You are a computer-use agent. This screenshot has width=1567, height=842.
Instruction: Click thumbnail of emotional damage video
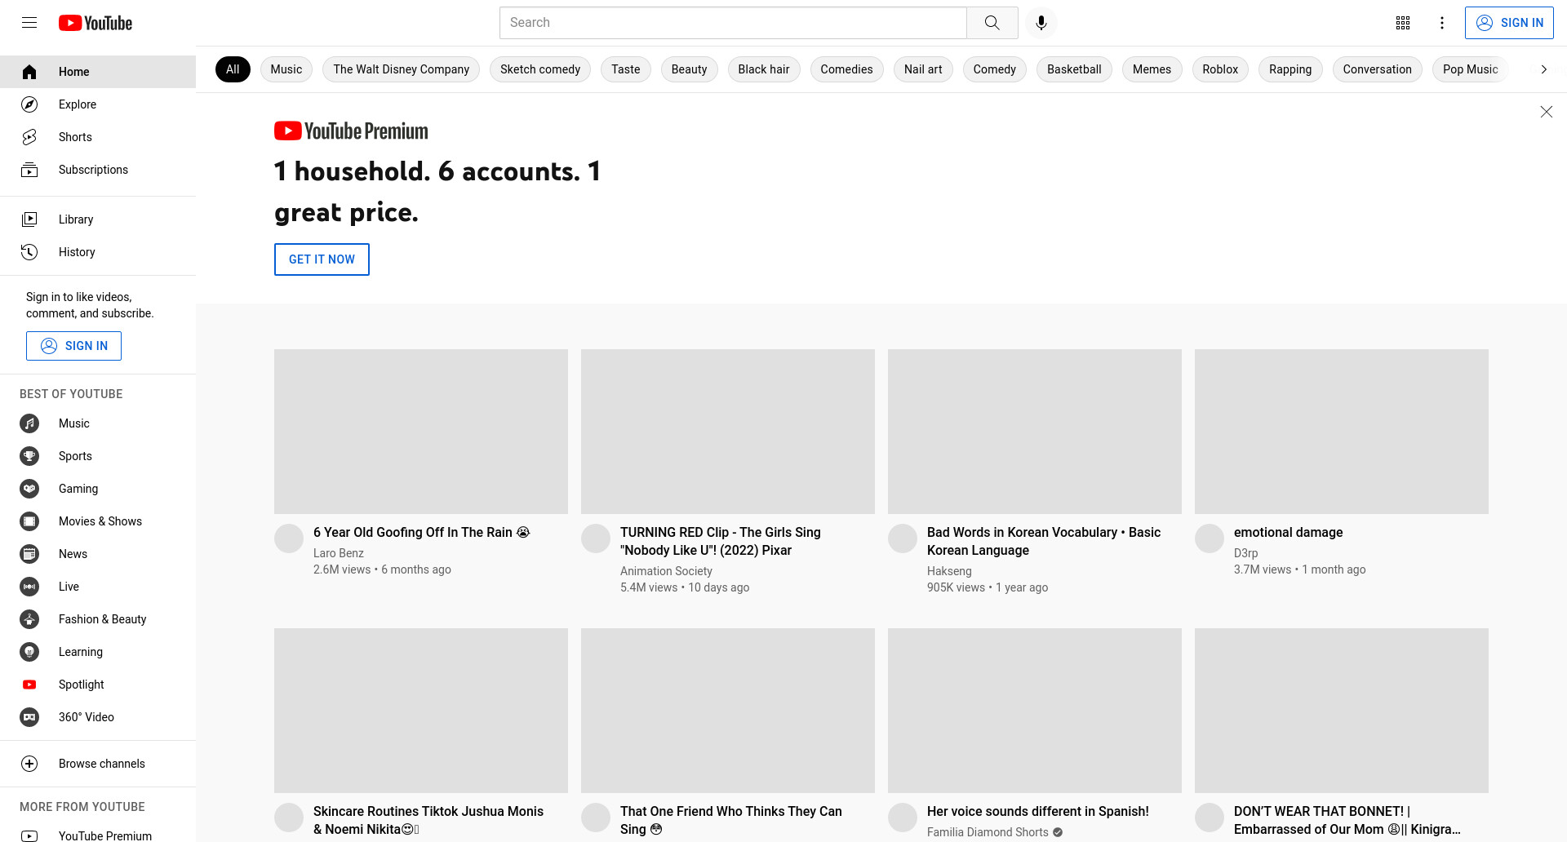tap(1342, 432)
